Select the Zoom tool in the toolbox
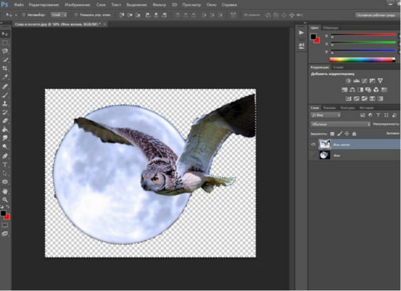 coord(5,199)
